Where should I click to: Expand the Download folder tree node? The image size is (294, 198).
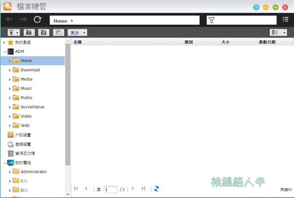tap(10, 70)
